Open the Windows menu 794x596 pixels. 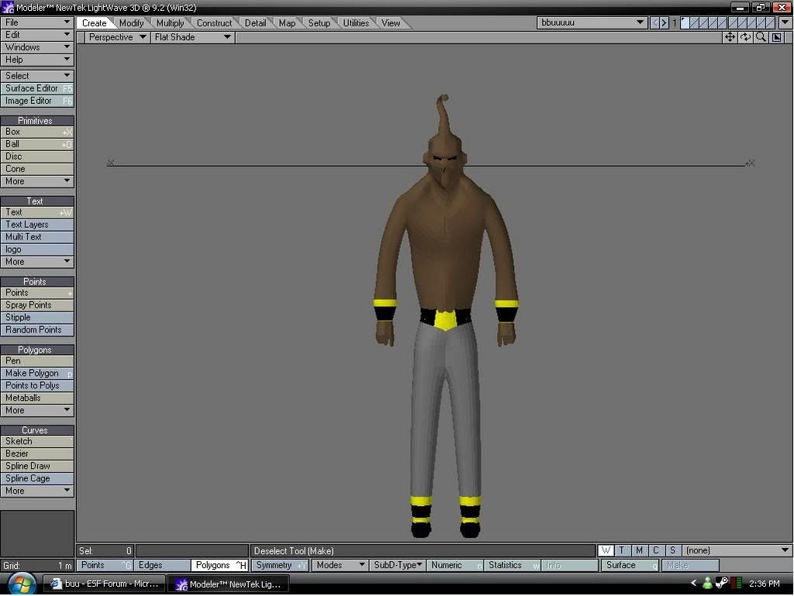37,47
